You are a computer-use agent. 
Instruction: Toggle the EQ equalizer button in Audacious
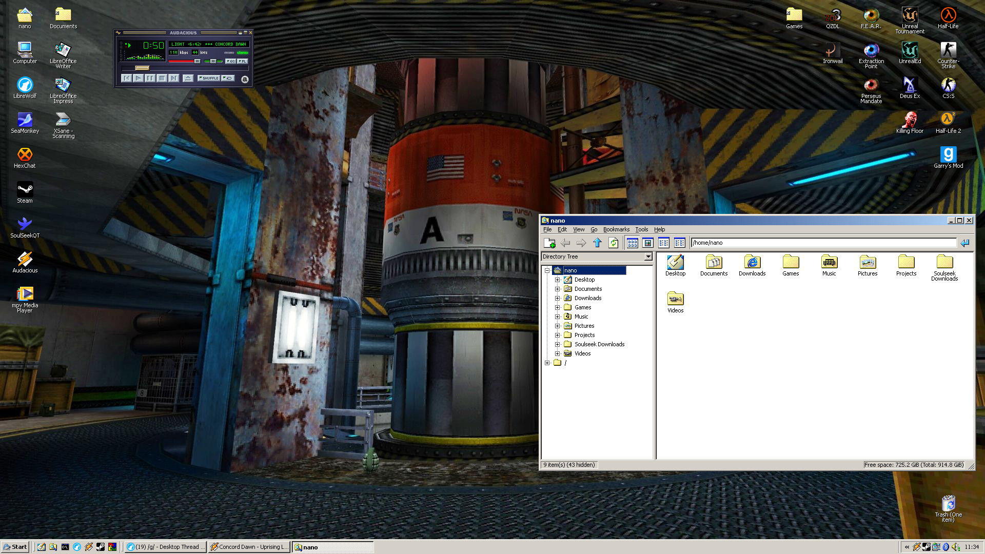(x=231, y=61)
